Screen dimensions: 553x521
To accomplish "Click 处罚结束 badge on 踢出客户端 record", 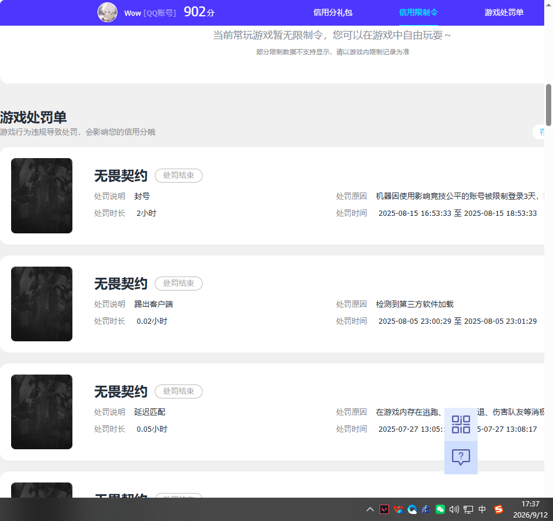I will [179, 284].
